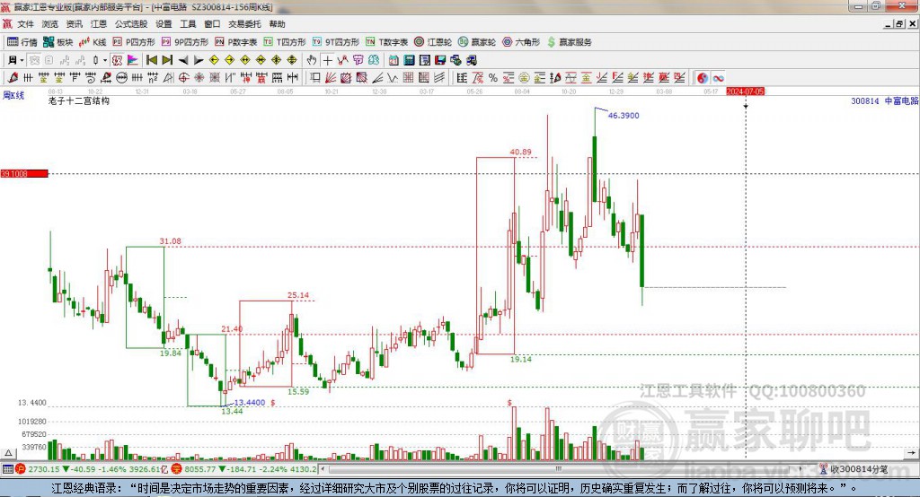The image size is (920, 497).
Task: Open the 行情 market quotes view
Action: [x=22, y=42]
